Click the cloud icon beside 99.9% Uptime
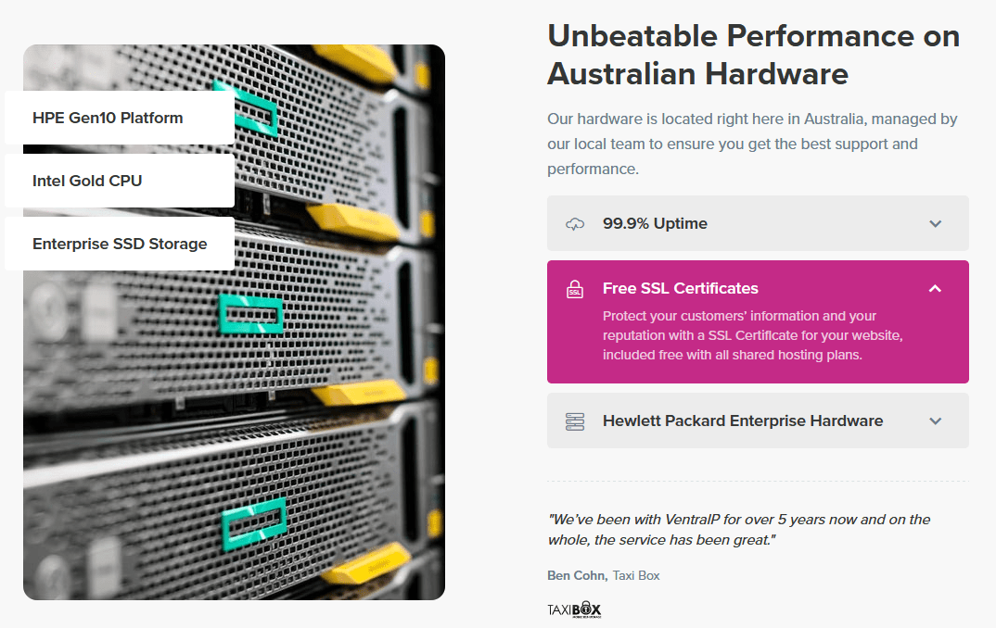996x628 pixels. (575, 224)
